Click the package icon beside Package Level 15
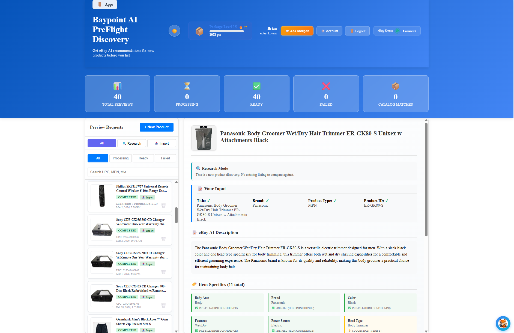 click(199, 31)
